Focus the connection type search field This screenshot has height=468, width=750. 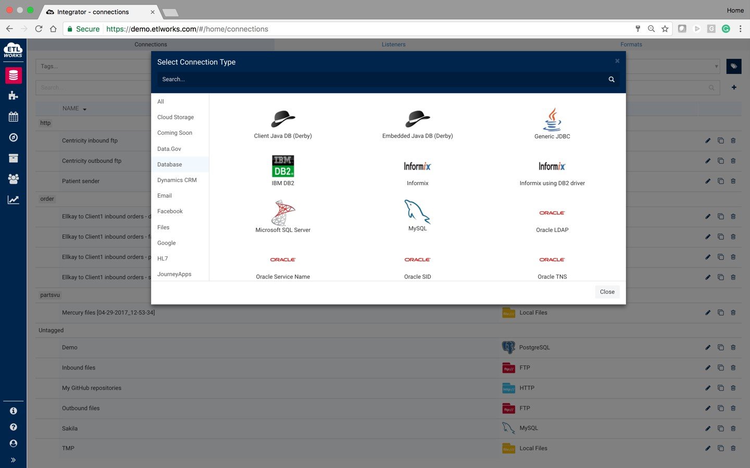tap(383, 80)
